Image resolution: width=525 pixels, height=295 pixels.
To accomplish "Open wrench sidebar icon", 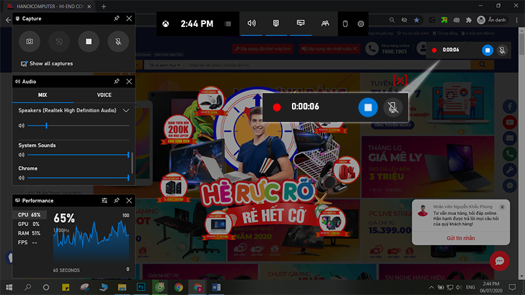I will tap(510, 170).
